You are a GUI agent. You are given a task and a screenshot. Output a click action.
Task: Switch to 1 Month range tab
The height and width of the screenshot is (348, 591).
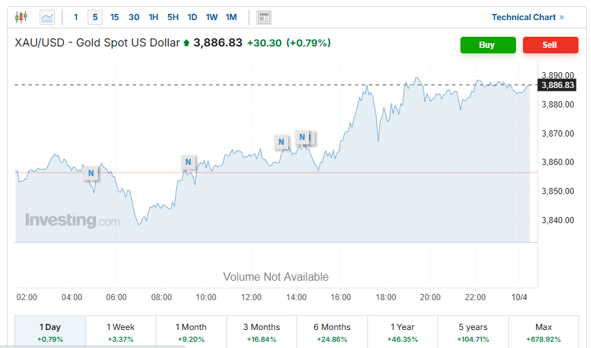click(191, 331)
